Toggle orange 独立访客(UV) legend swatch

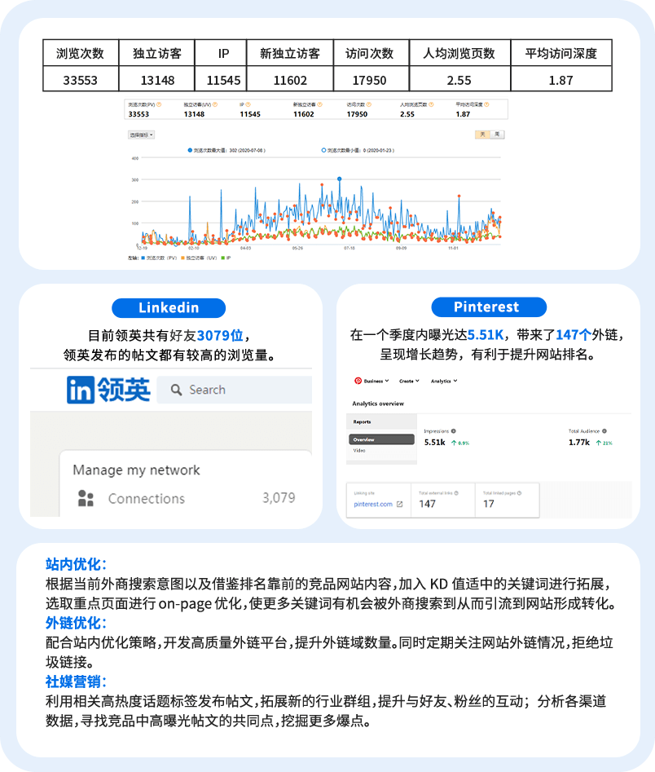[x=183, y=258]
